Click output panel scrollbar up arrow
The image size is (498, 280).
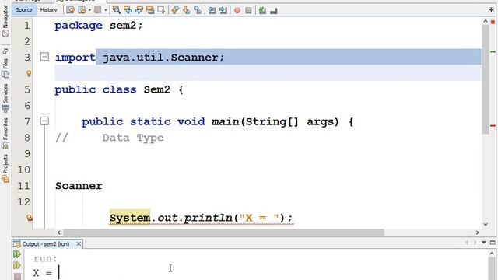point(492,254)
